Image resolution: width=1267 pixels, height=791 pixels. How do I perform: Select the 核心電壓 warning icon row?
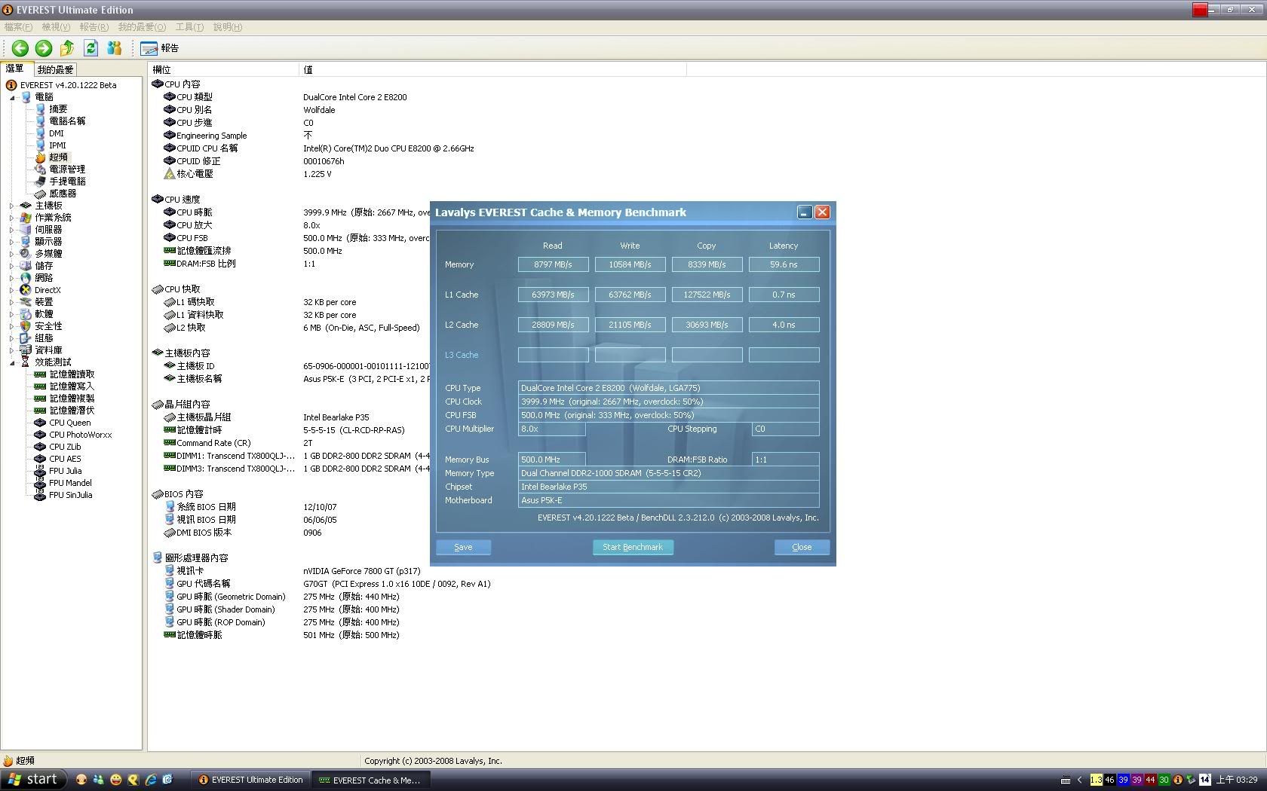point(170,174)
